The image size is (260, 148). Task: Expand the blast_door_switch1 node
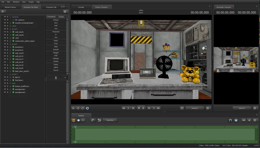10,71
